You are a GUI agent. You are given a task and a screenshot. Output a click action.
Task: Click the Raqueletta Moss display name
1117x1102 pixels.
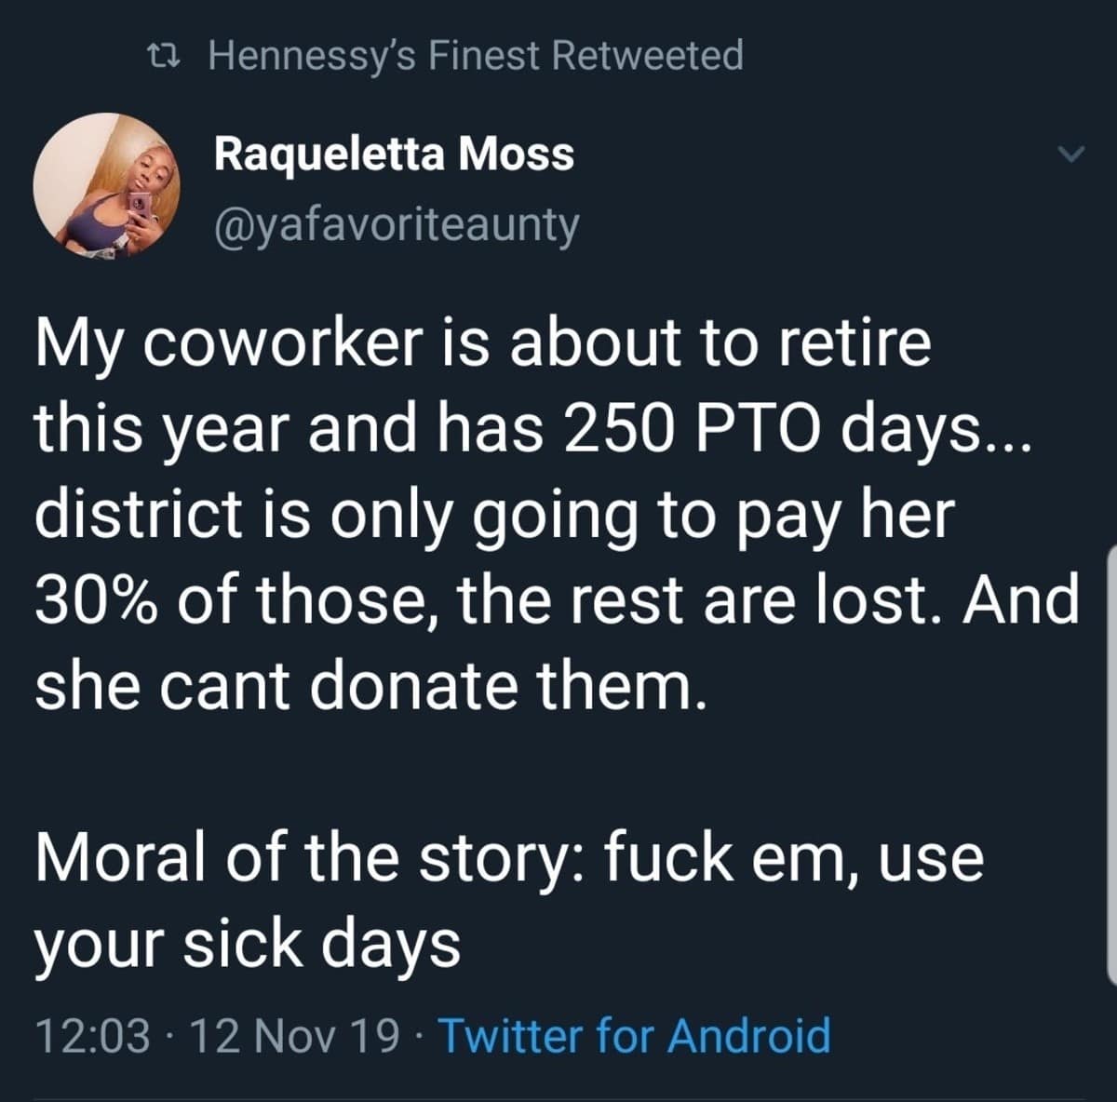[x=394, y=154]
